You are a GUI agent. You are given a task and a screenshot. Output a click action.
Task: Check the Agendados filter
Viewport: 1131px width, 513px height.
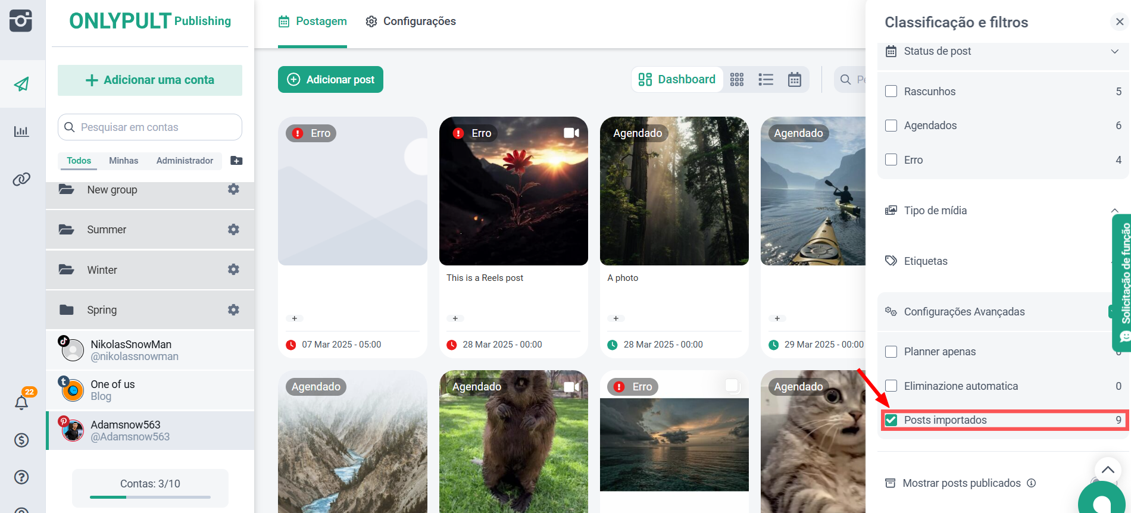coord(891,126)
